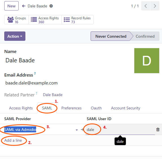The height and width of the screenshot is (159, 162).
Task: Go to previous record with left chevron
Action: (x=146, y=6)
